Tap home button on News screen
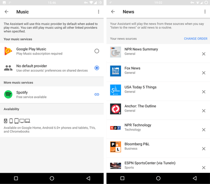Viewport: 210px width, 184px height. (x=158, y=178)
